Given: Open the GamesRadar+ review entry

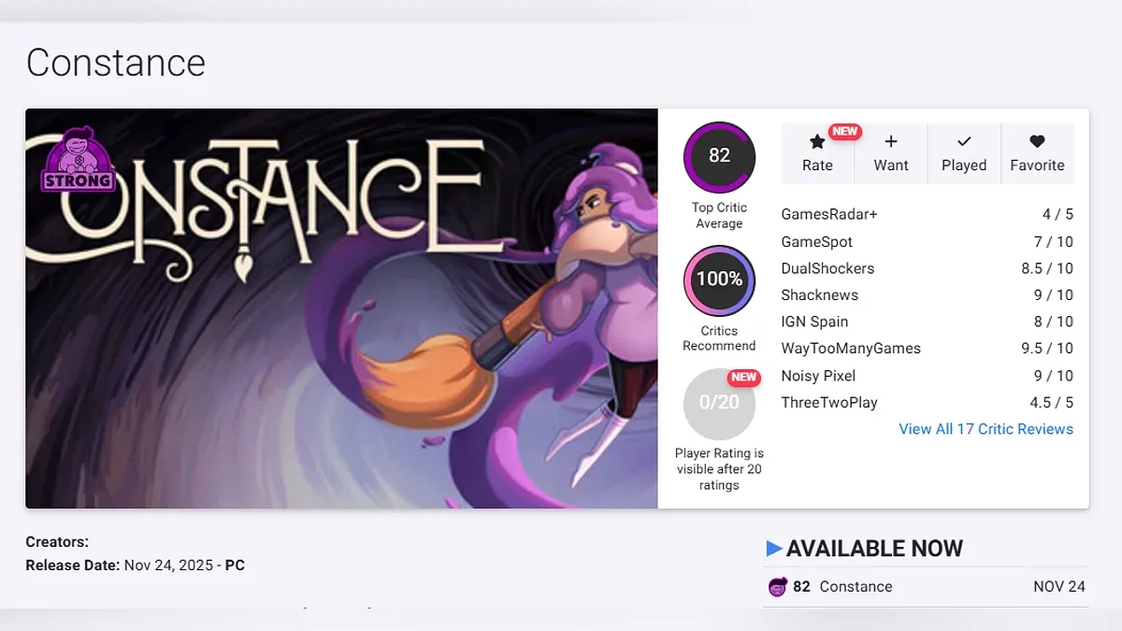Looking at the screenshot, I should [x=928, y=214].
